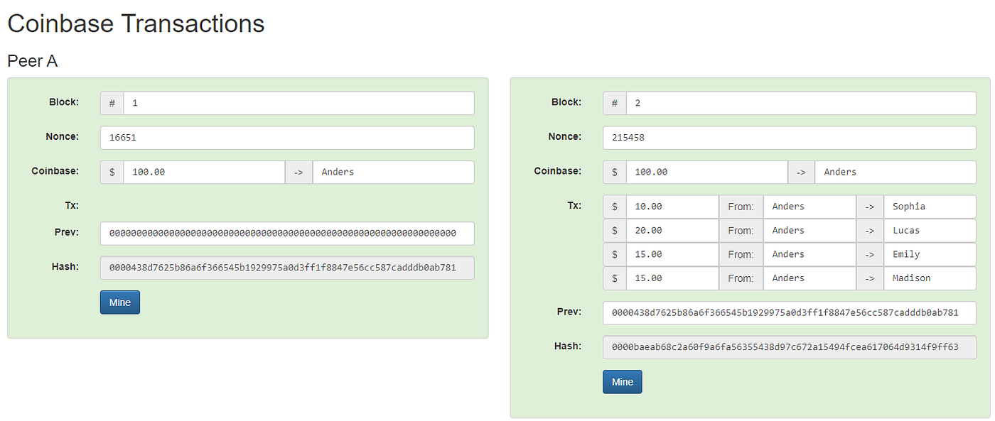Edit Block 2 coinbase amount 100.00
The height and width of the screenshot is (421, 995).
(x=707, y=172)
